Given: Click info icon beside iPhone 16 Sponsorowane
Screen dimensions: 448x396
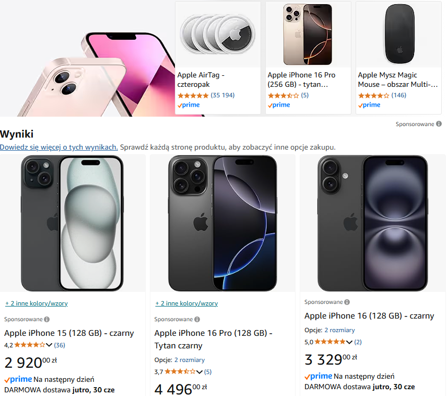Looking at the screenshot, I should (347, 302).
